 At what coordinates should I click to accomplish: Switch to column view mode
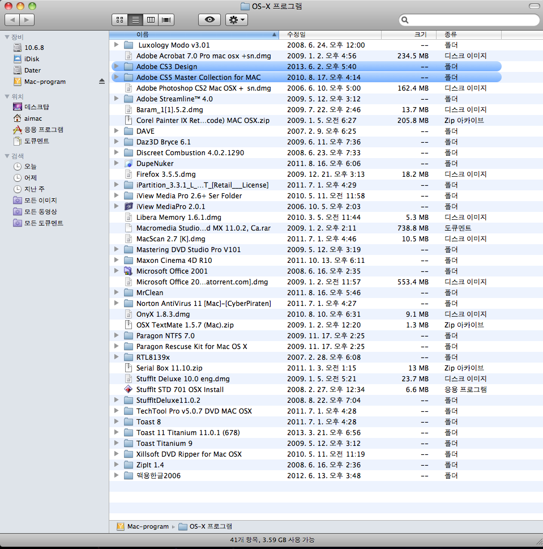click(x=151, y=20)
